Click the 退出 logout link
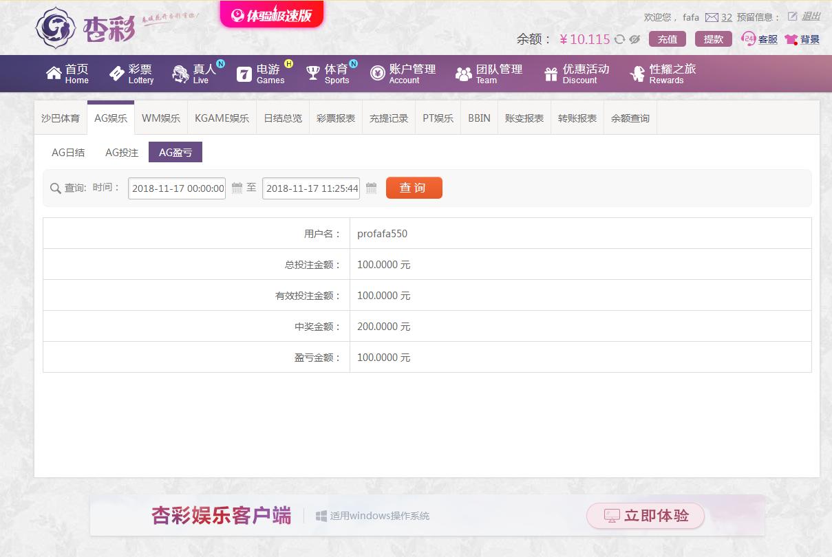 (x=811, y=17)
